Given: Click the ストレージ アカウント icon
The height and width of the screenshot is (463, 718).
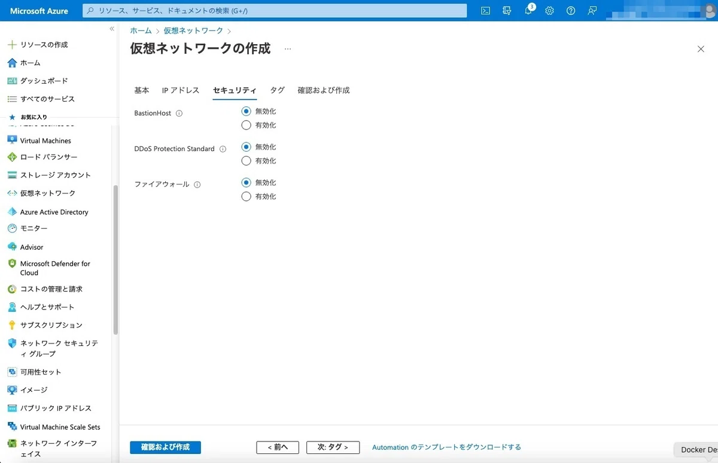Looking at the screenshot, I should (x=12, y=175).
